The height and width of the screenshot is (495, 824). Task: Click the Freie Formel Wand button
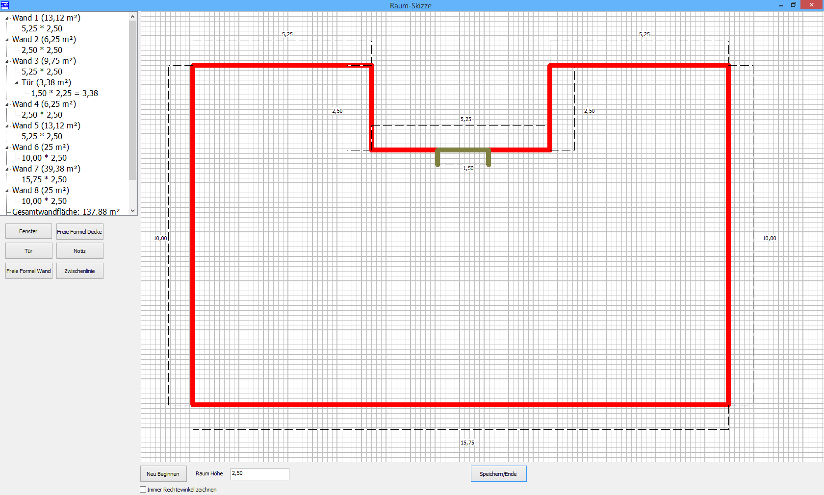pyautogui.click(x=28, y=271)
